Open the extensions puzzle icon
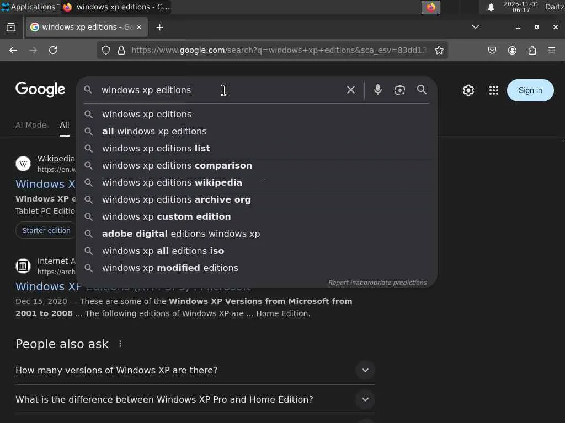 click(532, 50)
